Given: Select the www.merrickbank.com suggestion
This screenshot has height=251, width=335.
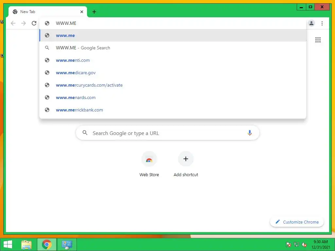Looking at the screenshot, I should pos(173,110).
